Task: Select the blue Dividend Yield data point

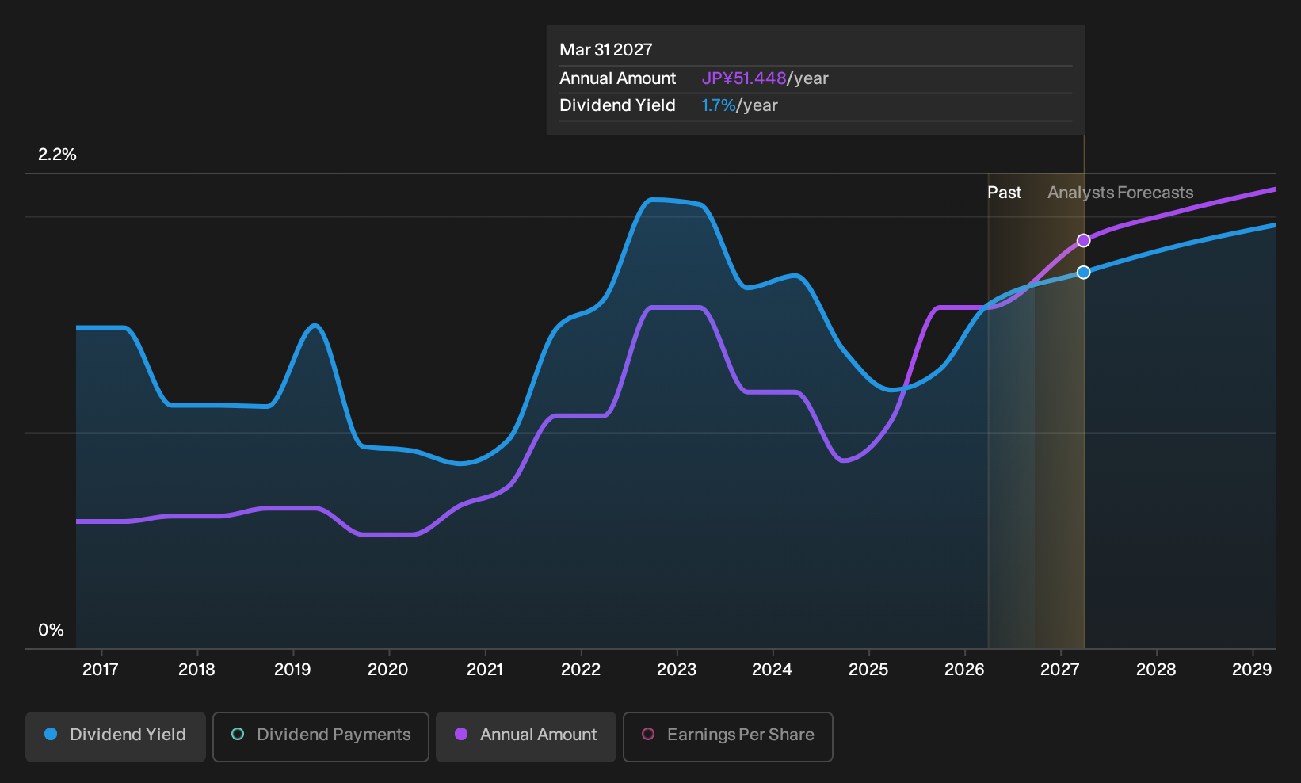Action: [x=1084, y=273]
